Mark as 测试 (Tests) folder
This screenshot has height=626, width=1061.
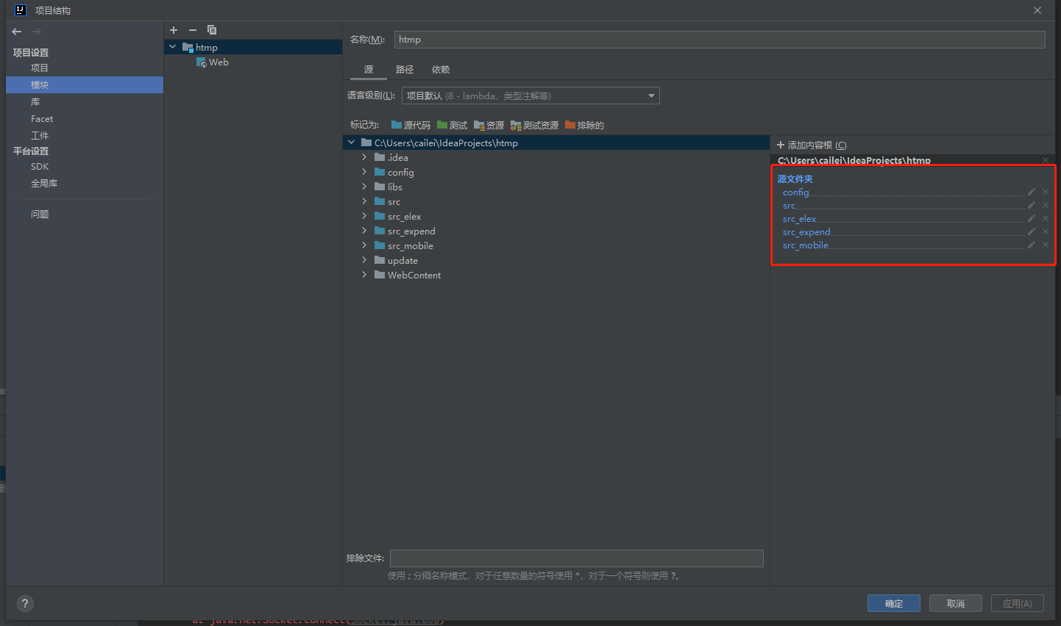[452, 126]
